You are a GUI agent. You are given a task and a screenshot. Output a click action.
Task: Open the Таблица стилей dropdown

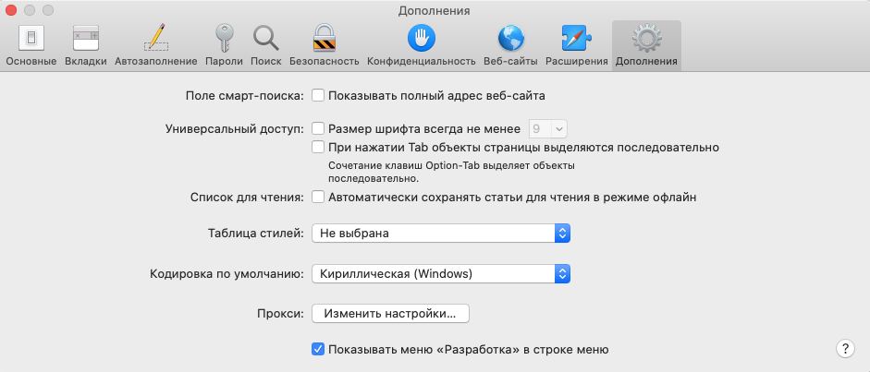441,233
